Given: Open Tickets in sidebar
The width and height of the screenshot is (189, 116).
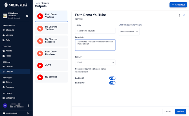Looking at the screenshot, I should pos(9,82).
